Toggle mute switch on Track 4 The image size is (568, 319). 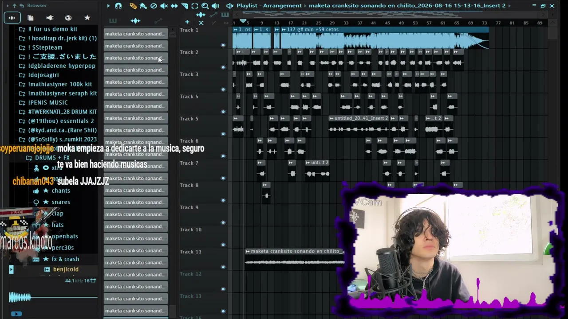(x=223, y=112)
